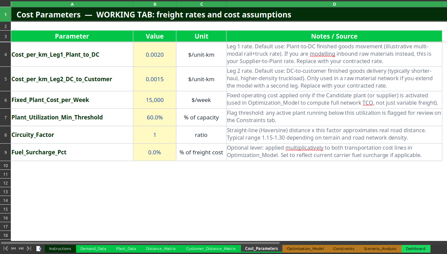Click the 15,000 value input cell
The height and width of the screenshot is (254, 447).
(x=154, y=100)
